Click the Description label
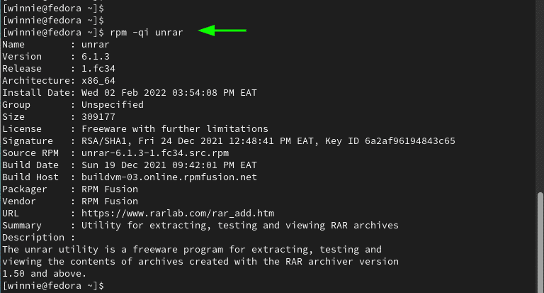Viewport: 544px width, 293px height. 33,238
